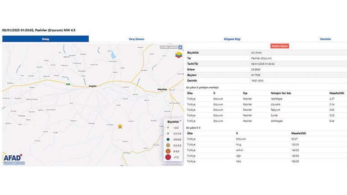Click the En yakın 5 il heading
This screenshot has height=195, width=347.
click(x=193, y=128)
